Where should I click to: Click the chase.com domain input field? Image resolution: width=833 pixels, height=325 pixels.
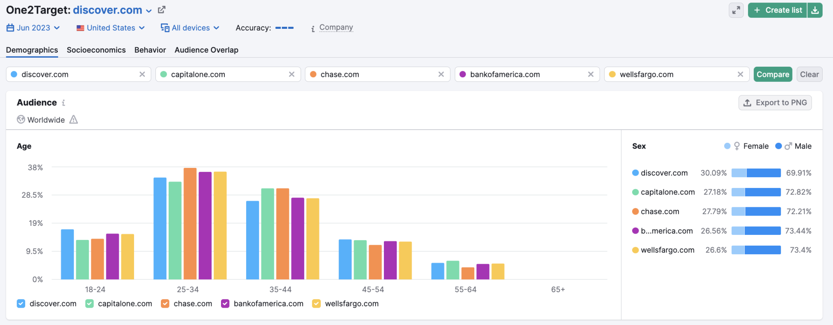[x=377, y=74]
